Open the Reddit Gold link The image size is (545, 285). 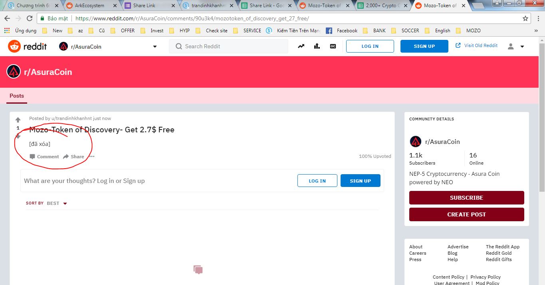pos(499,253)
